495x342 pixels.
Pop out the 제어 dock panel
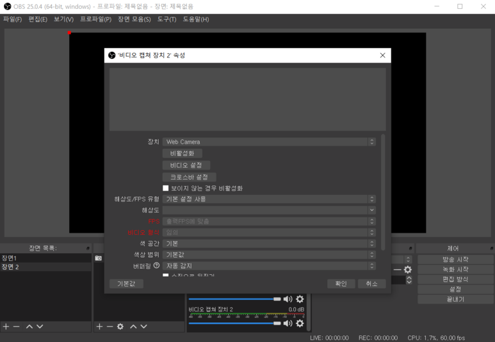492,249
